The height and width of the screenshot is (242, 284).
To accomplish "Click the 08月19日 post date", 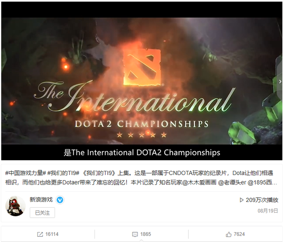I will click(268, 211).
